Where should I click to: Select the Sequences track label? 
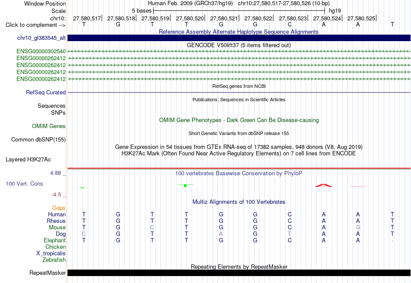tap(51, 106)
